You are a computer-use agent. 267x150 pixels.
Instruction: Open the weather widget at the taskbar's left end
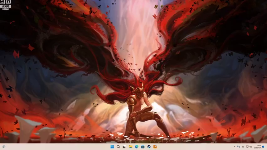(x=4, y=147)
